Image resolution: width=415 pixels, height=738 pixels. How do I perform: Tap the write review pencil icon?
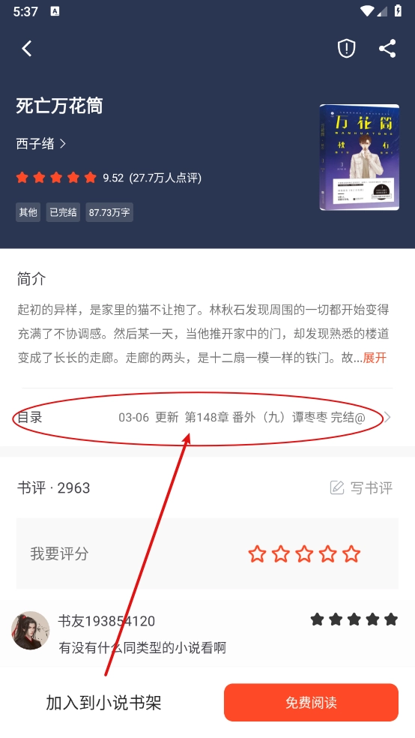pos(337,487)
